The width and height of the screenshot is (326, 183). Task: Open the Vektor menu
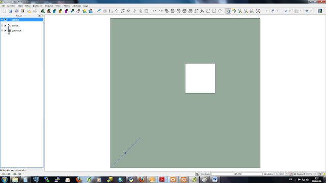[x=58, y=6]
